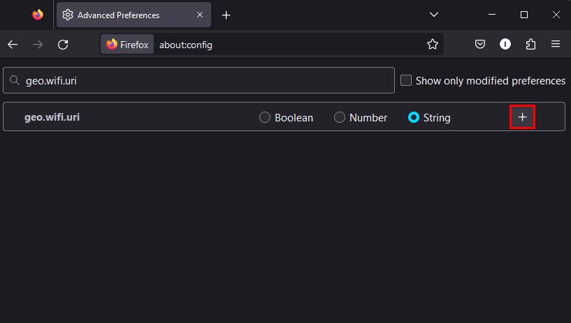Select the String radio option
Screen dimensions: 571x323
click(414, 118)
